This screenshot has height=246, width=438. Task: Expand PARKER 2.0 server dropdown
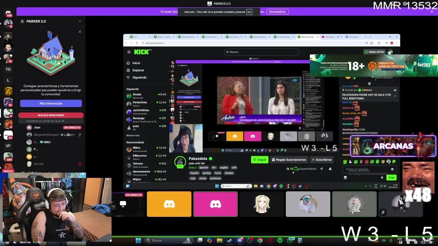[x=80, y=21]
